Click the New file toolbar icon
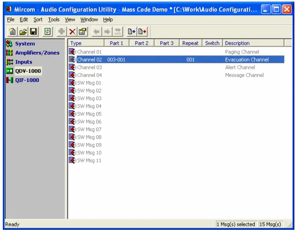Viewport: 296px width, 231px height. [x=12, y=31]
